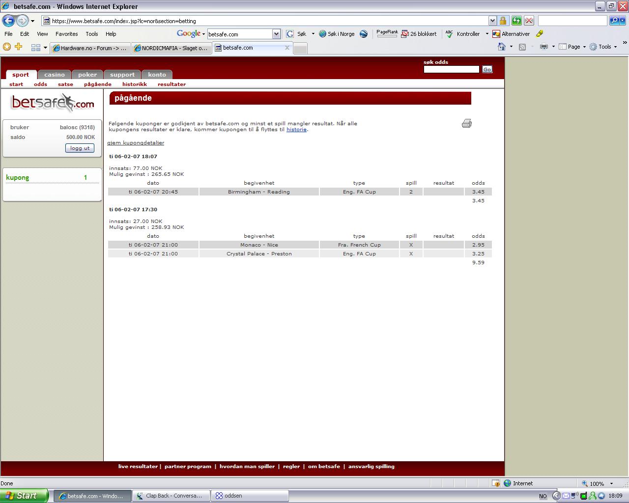Follow the historie link
Screen dimensions: 629x503
pos(296,130)
